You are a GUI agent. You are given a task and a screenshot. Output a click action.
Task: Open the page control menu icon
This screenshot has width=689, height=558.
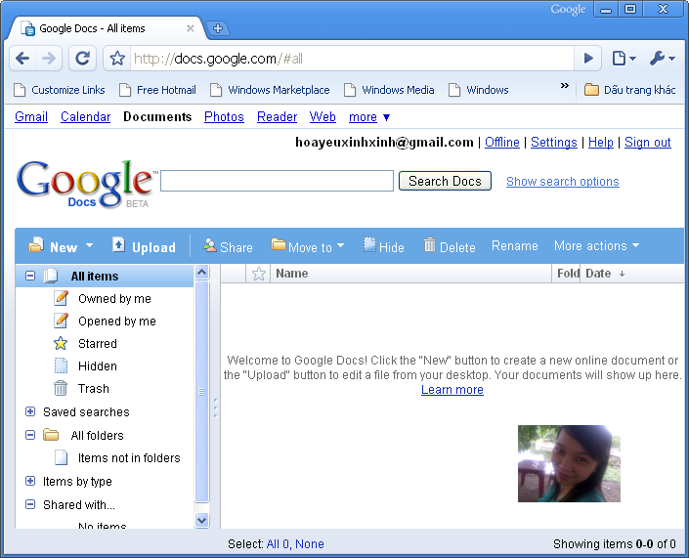click(624, 59)
